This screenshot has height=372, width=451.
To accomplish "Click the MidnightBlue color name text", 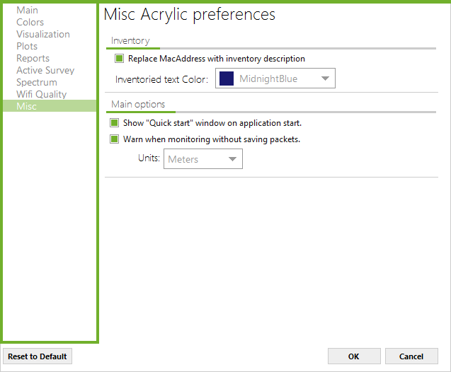I will click(x=268, y=79).
